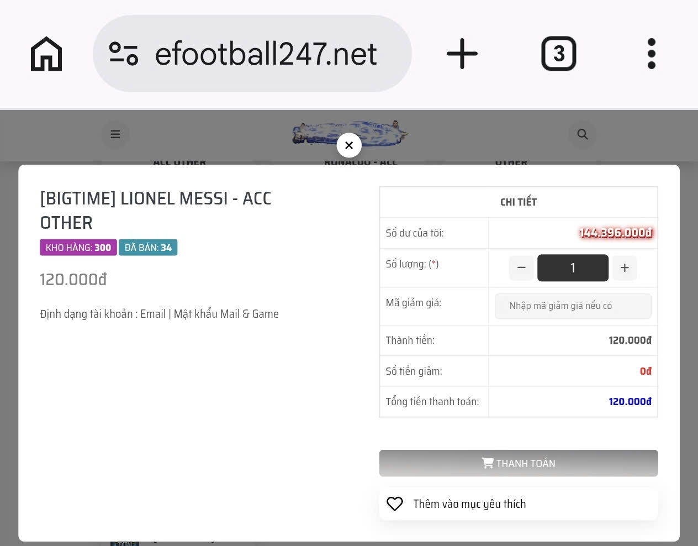Click the KHO HÀNG: 300 badge
698x546 pixels.
point(78,248)
